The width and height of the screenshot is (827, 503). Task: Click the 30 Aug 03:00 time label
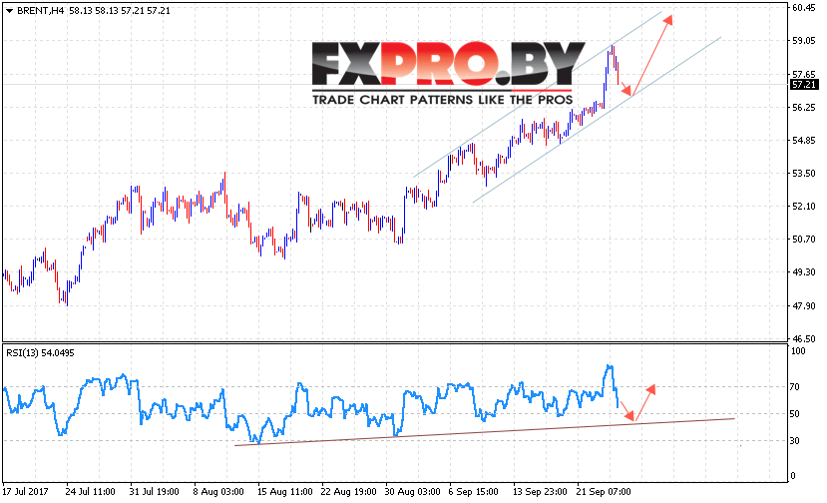[412, 492]
